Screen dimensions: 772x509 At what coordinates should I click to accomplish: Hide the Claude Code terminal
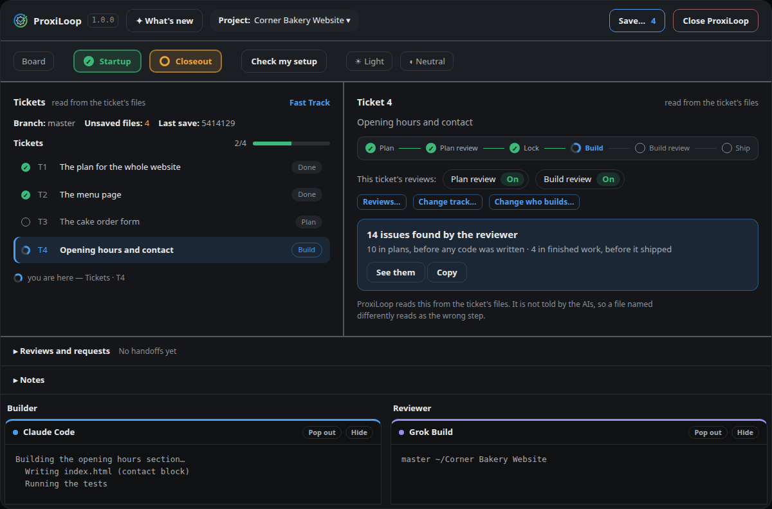[359, 432]
